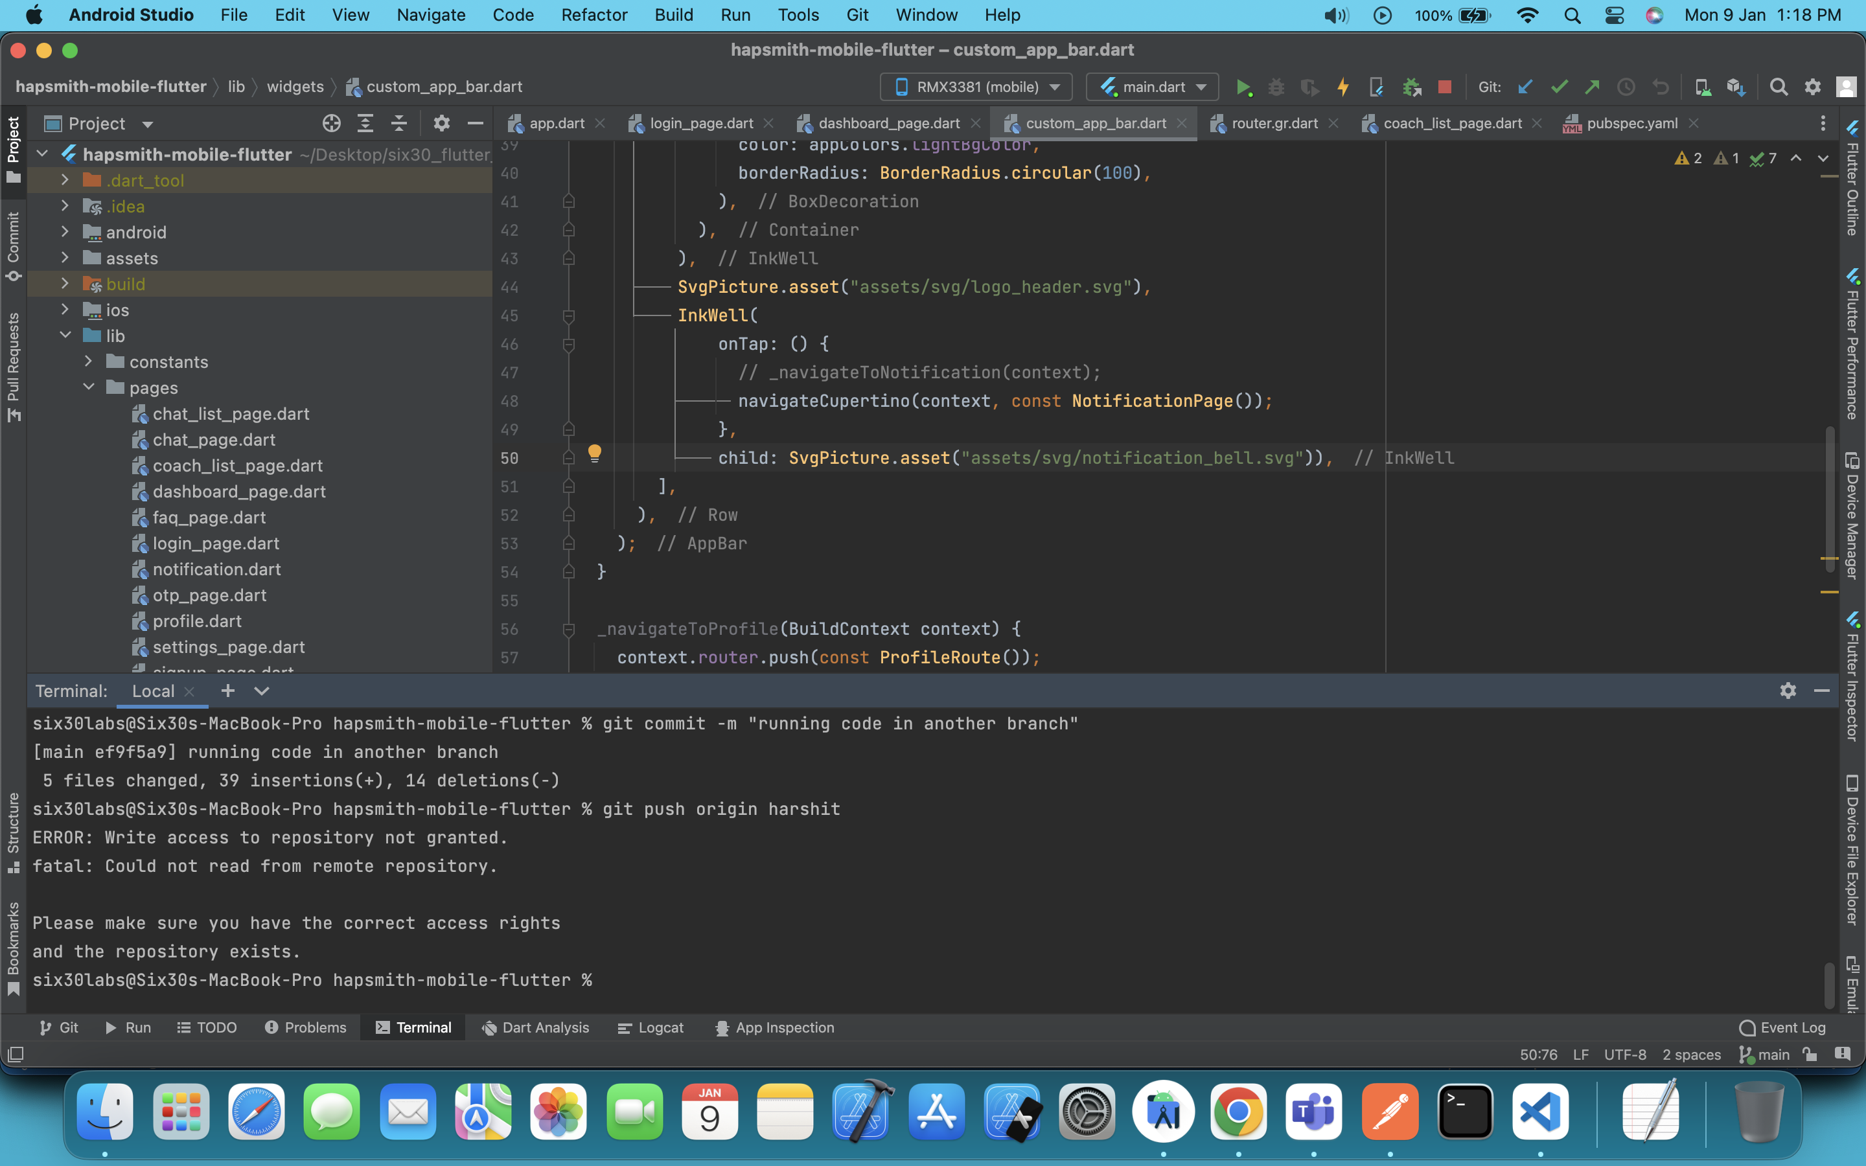Click Select Opened File target icon
The image size is (1866, 1166).
tap(332, 123)
